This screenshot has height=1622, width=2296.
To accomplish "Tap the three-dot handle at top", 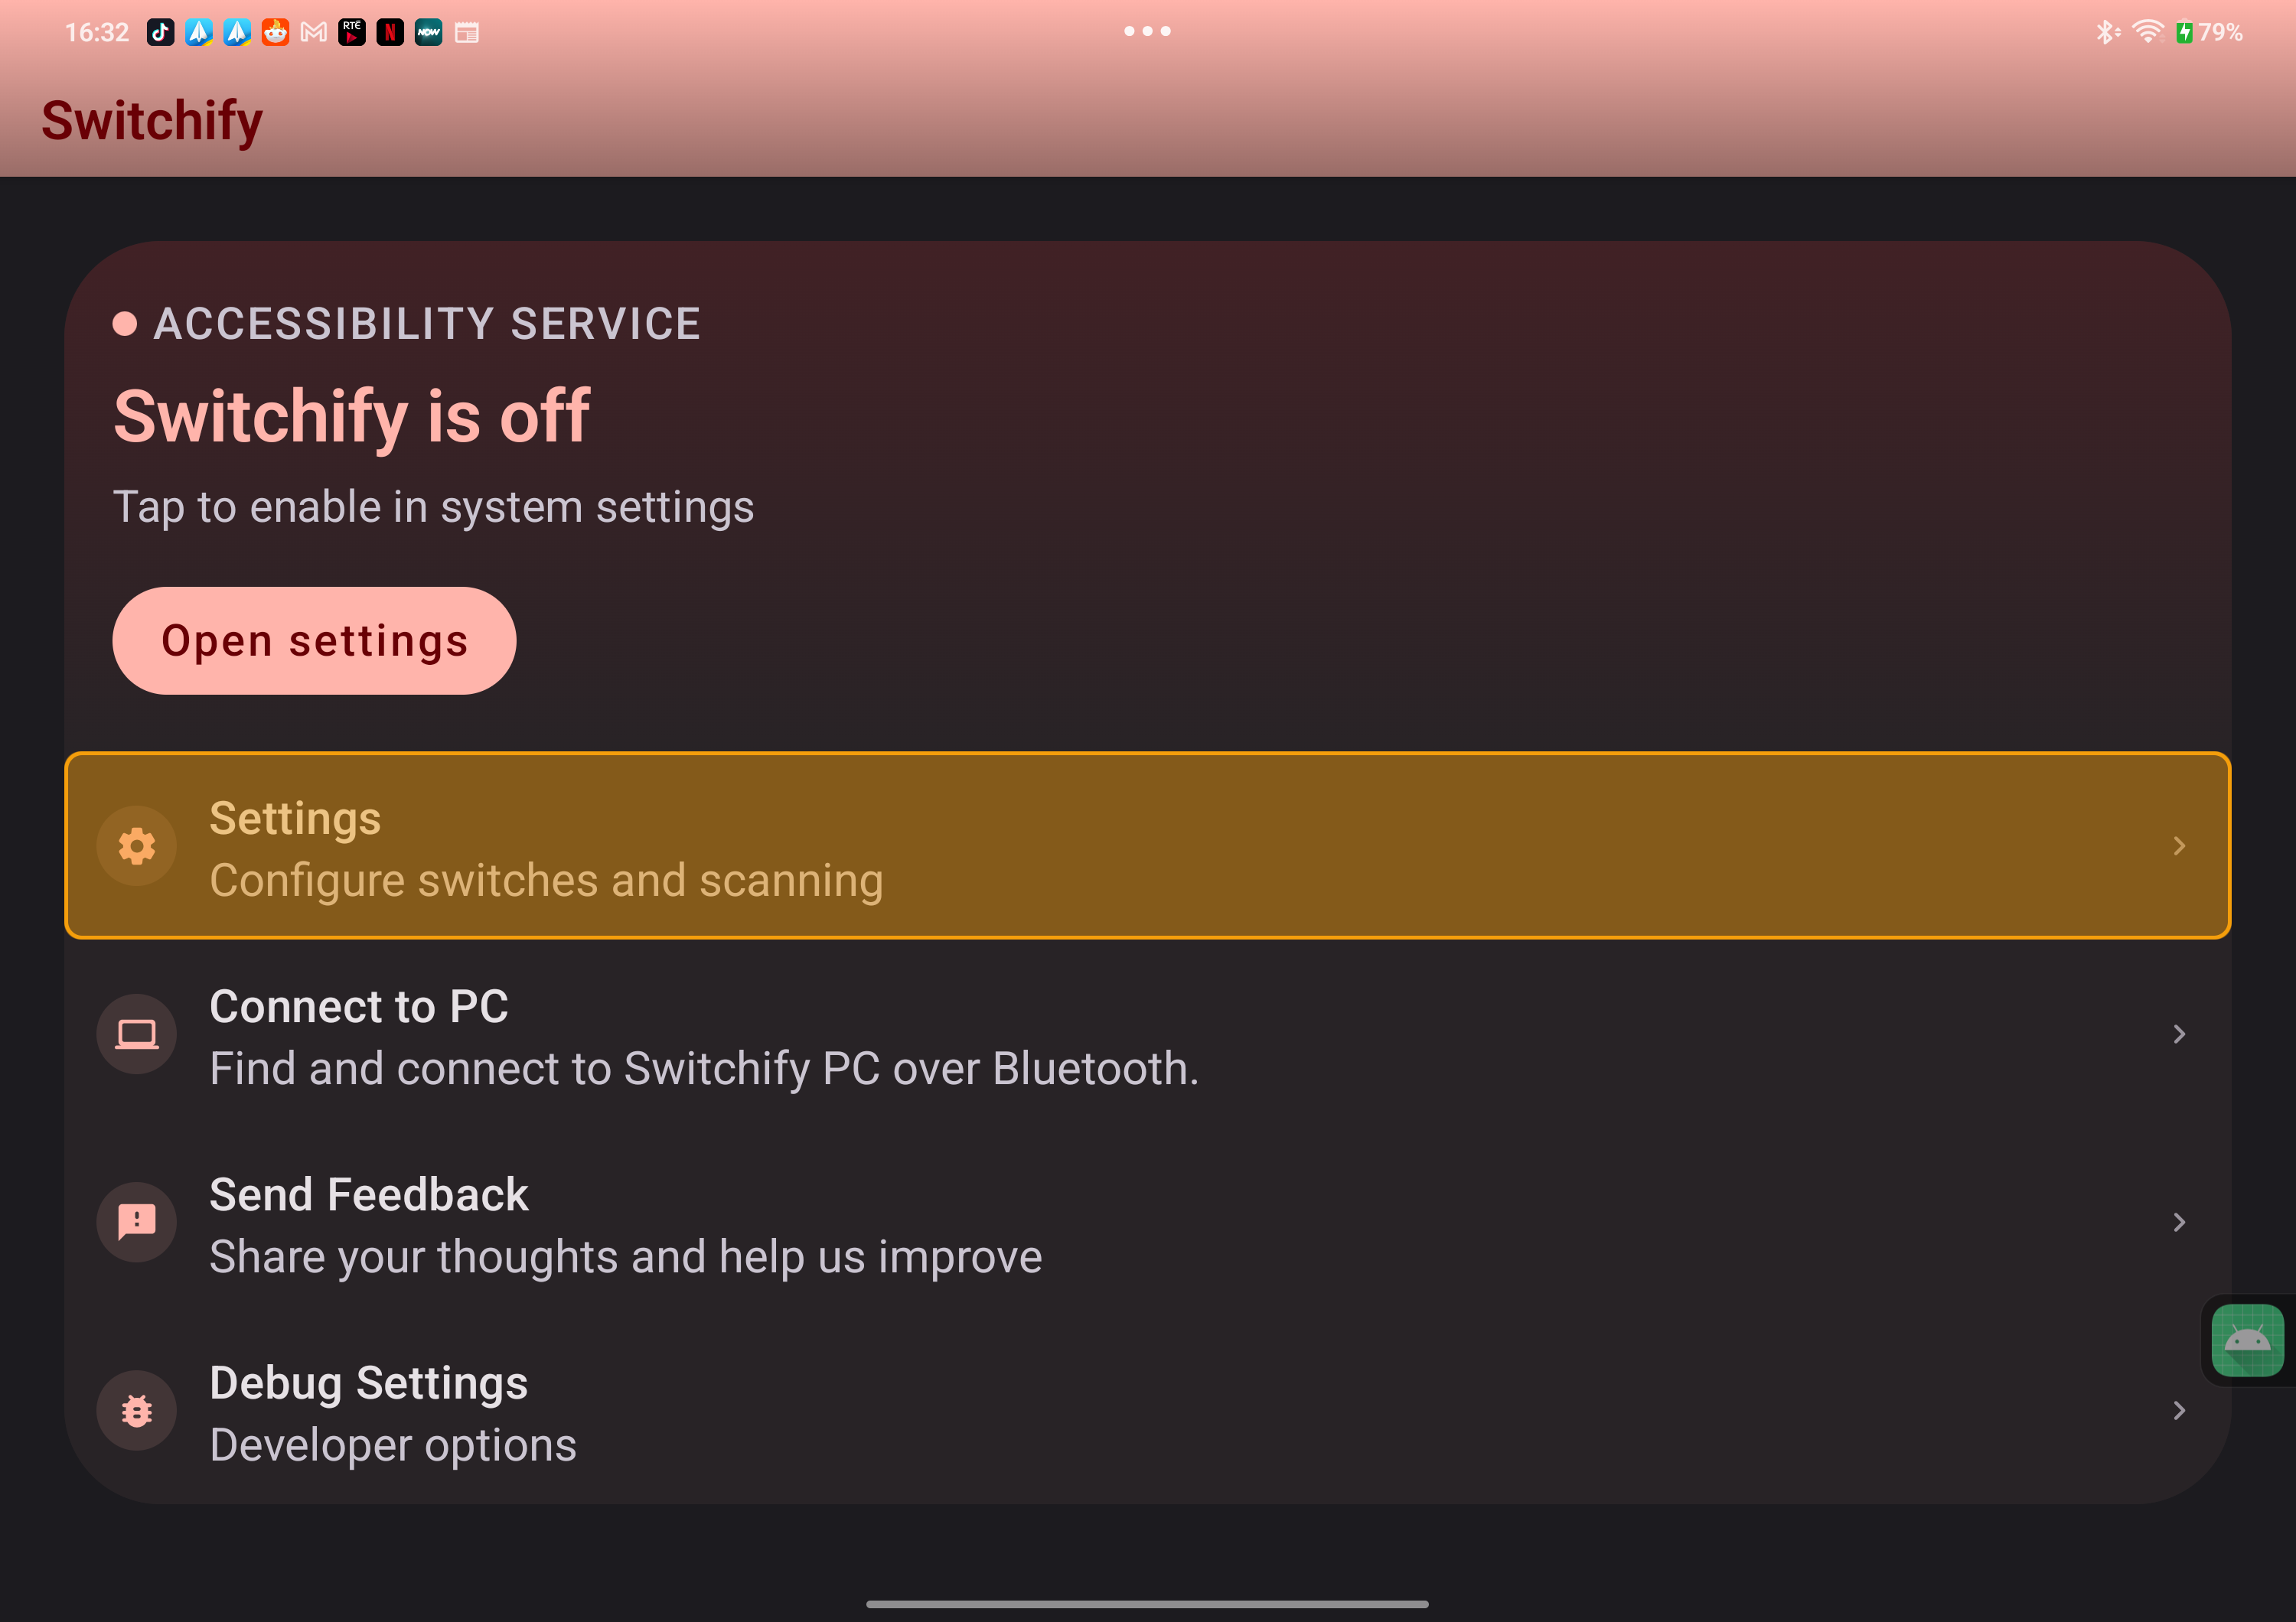I will point(1147,31).
